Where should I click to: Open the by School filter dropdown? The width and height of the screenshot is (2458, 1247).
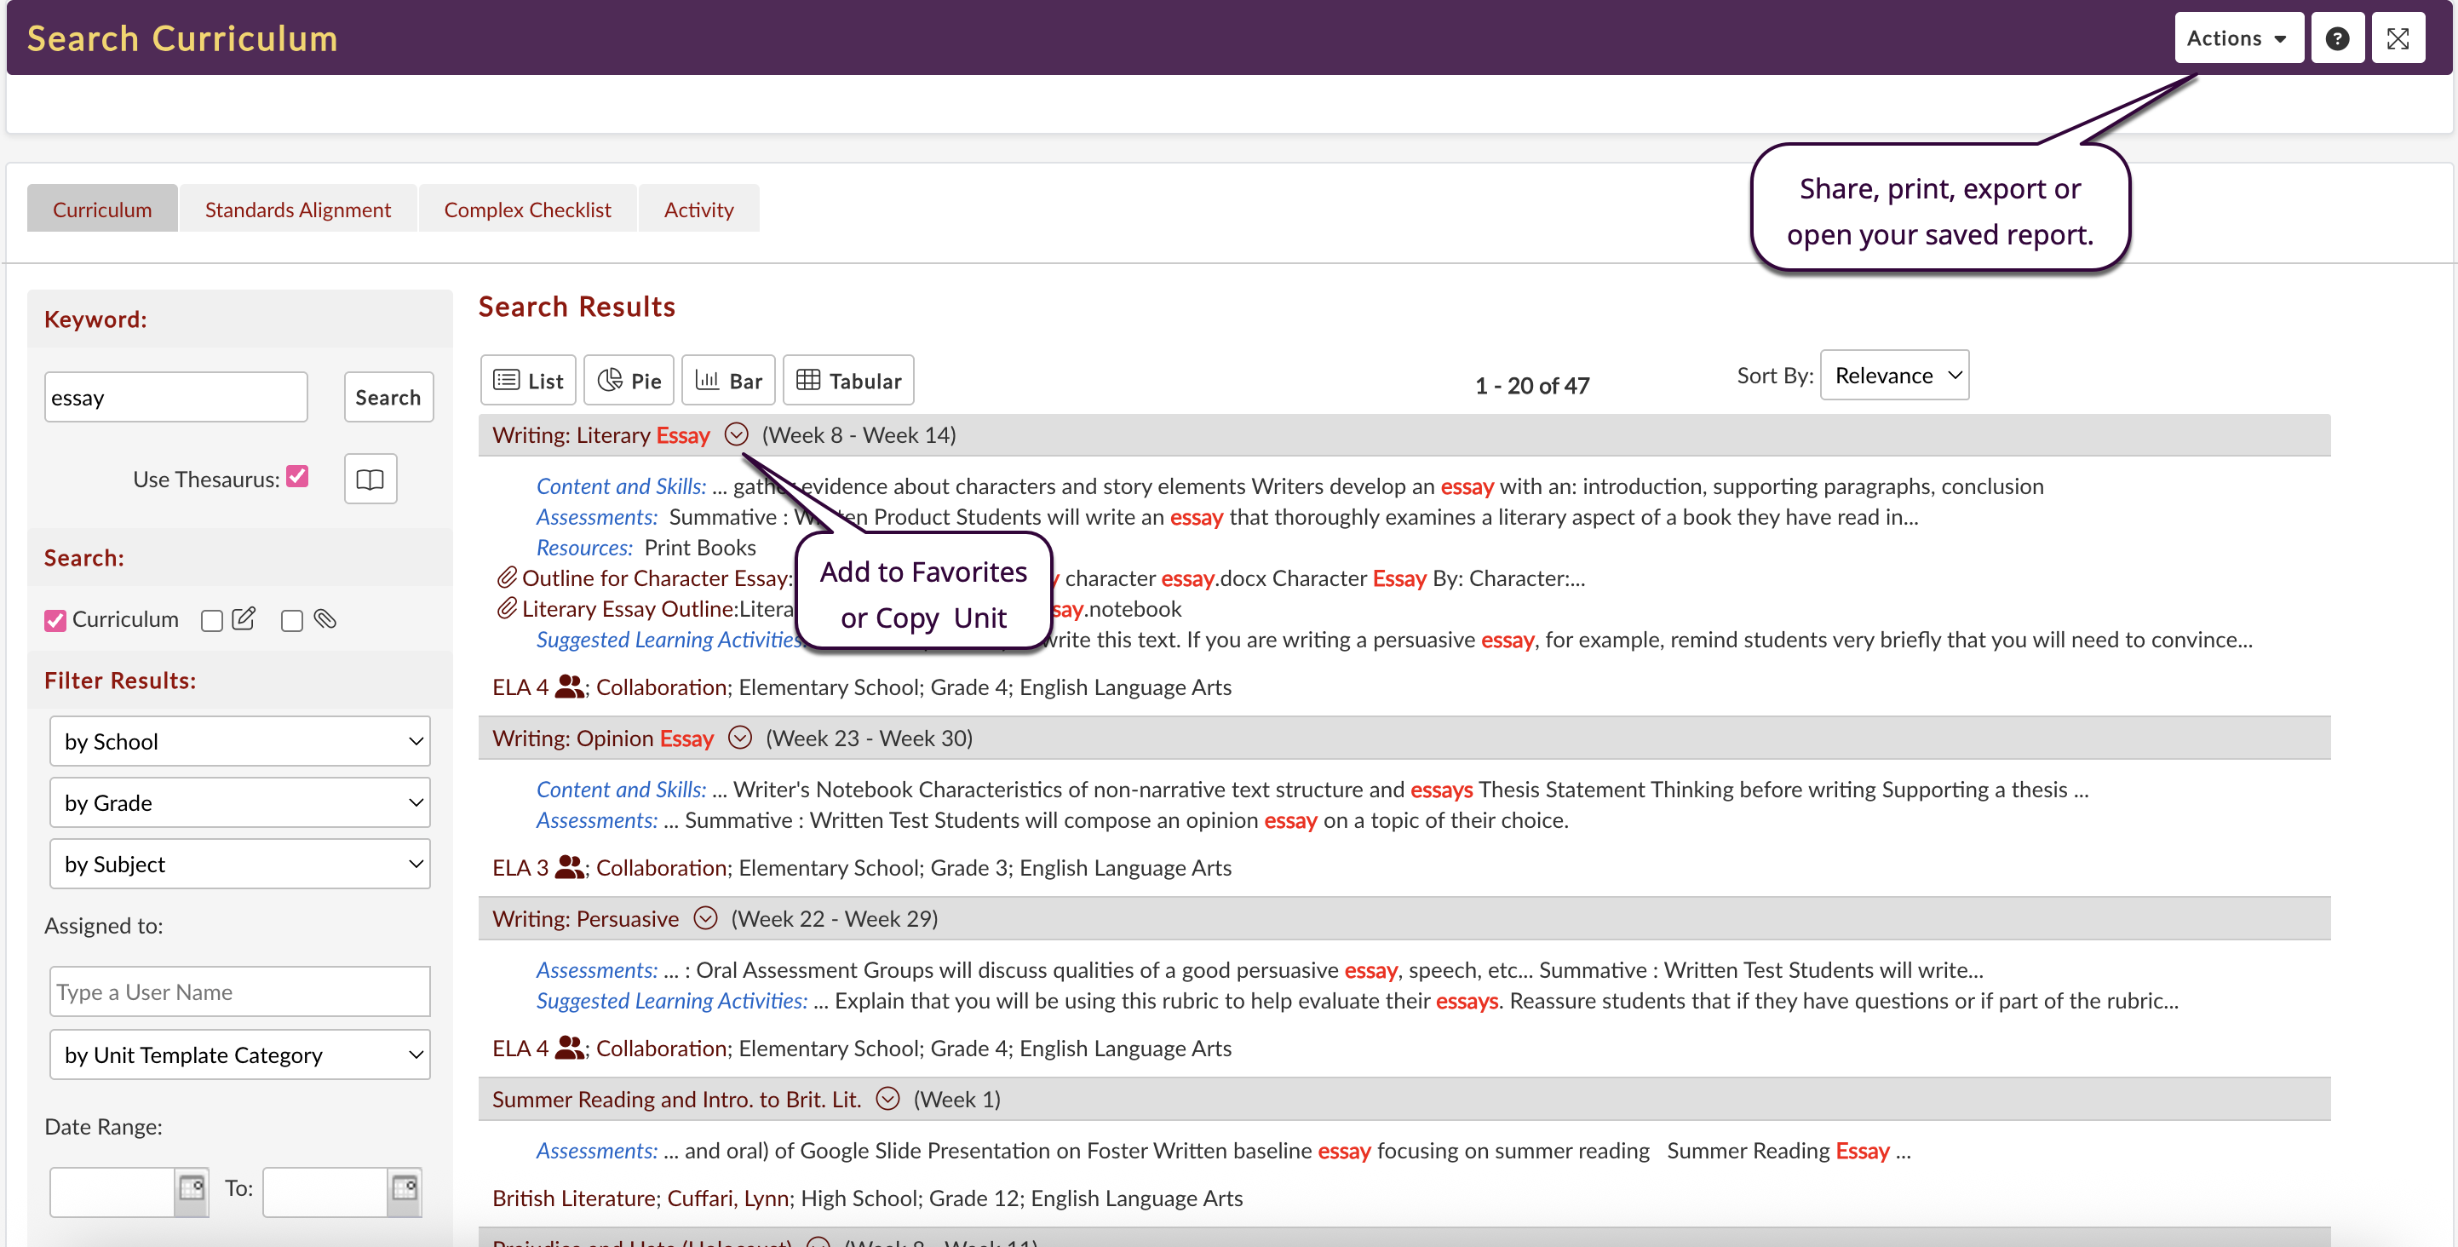[x=240, y=741]
